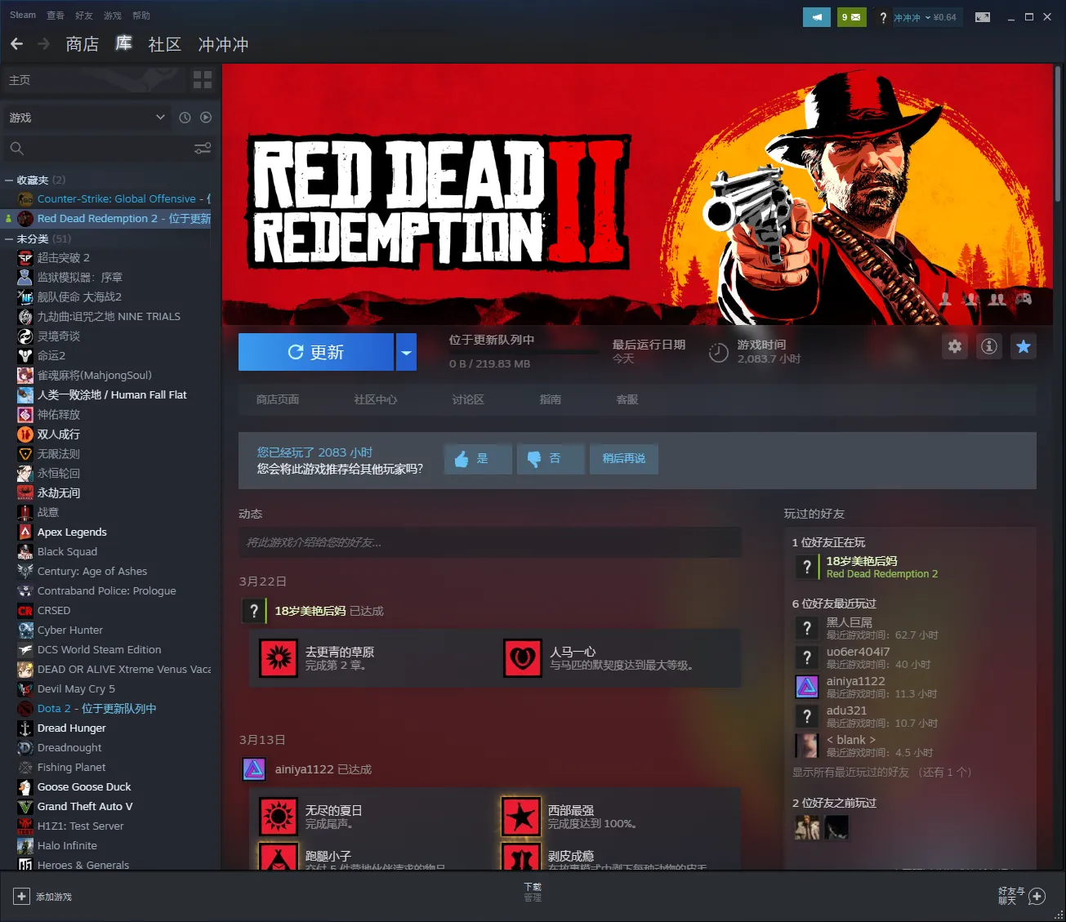Open advanced filter settings icon
The width and height of the screenshot is (1066, 922).
click(202, 149)
